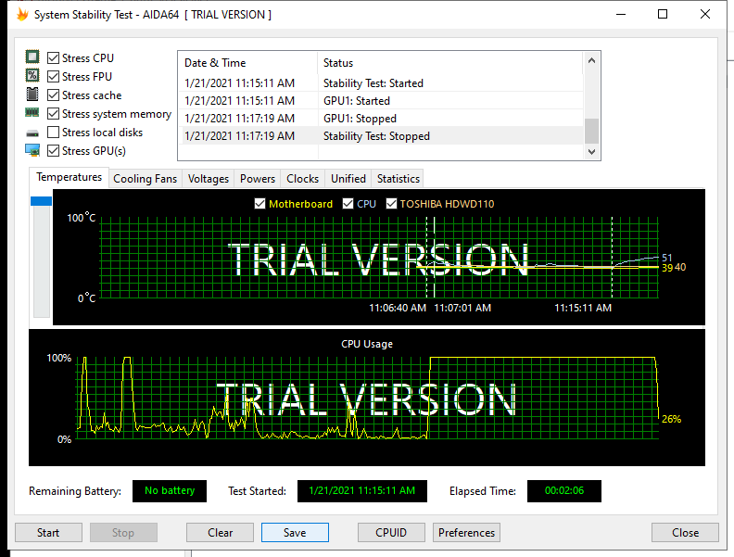Click the 'No battery' status field

[170, 490]
